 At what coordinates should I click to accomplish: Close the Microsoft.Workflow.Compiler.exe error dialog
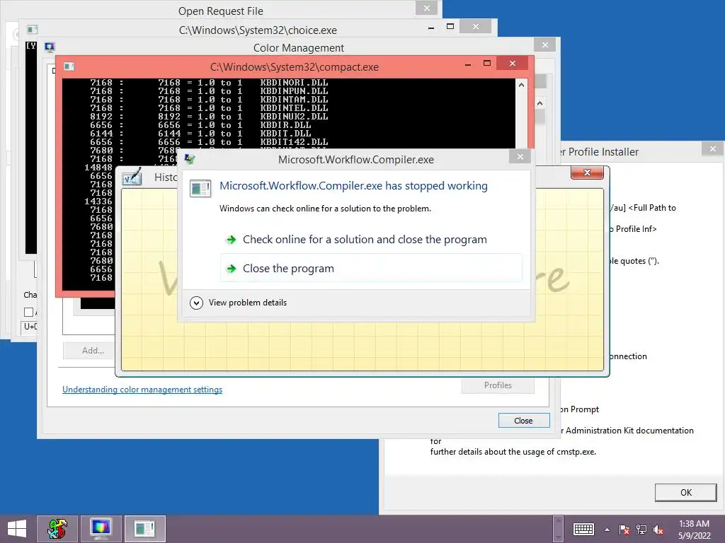coord(520,156)
